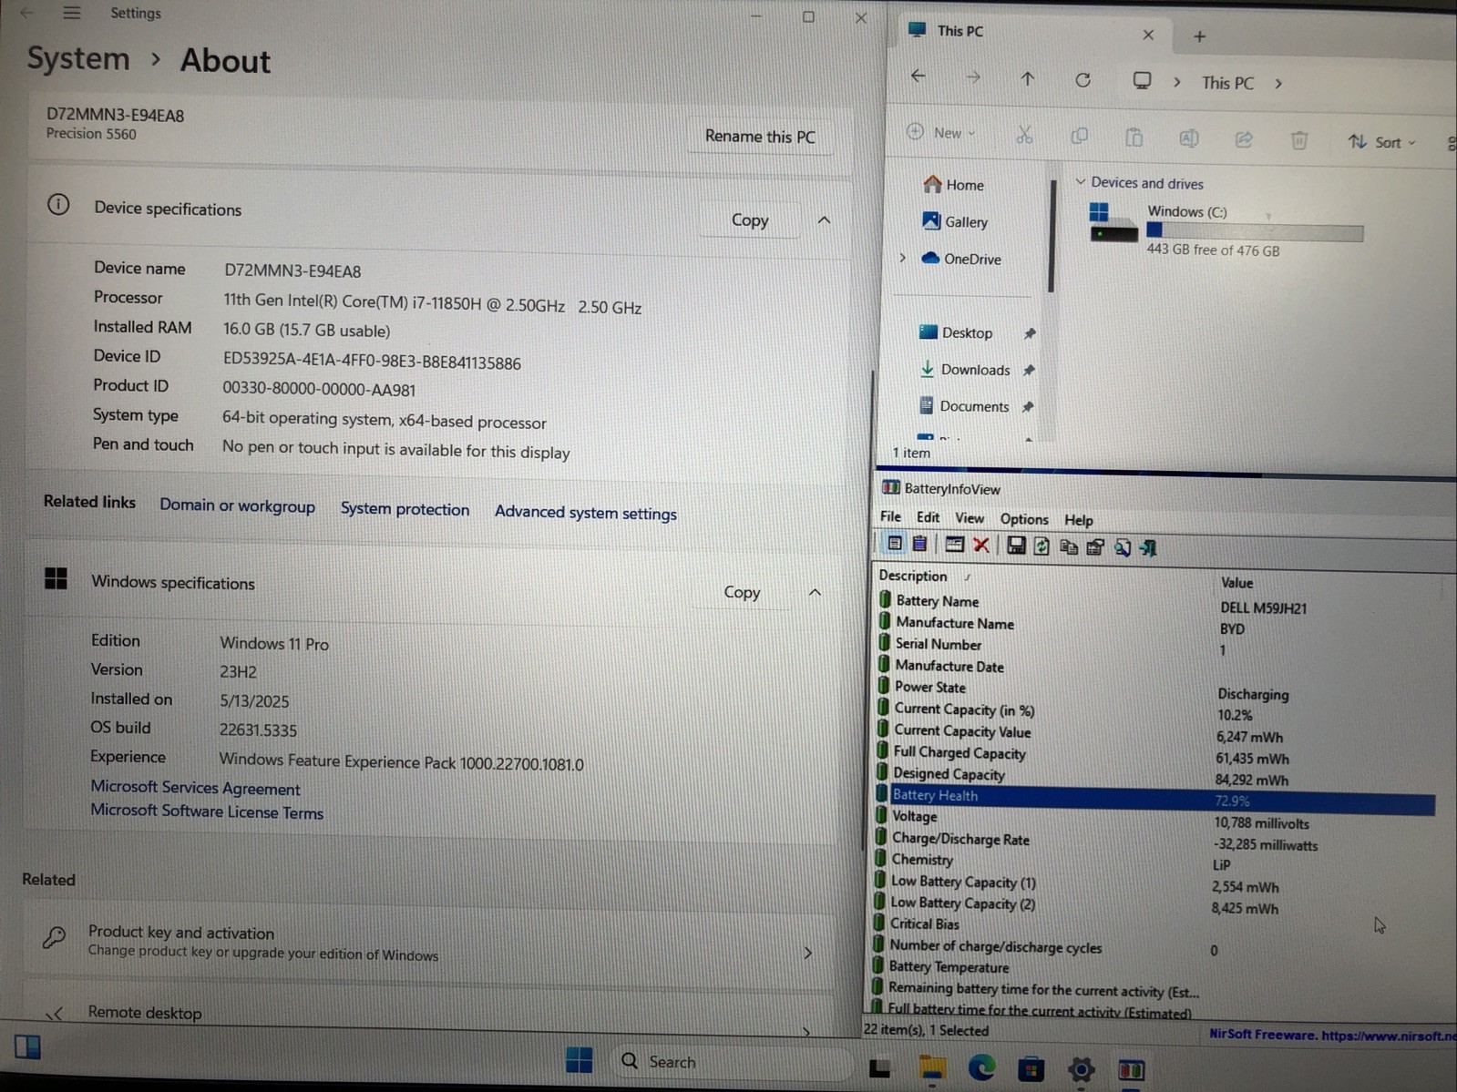Add a new tab in File Explorer

coord(1199,36)
